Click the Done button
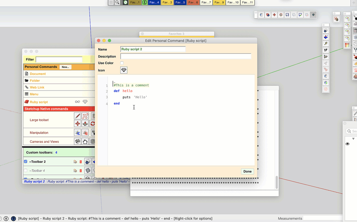 point(247,171)
